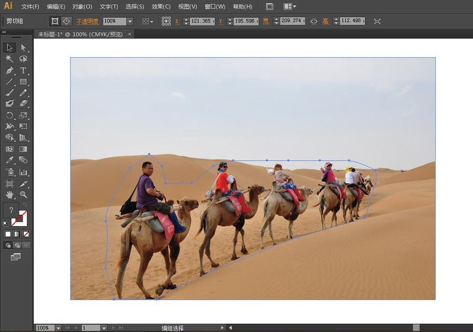Select the Line Segment tool
Image resolution: width=473 pixels, height=332 pixels.
point(9,82)
